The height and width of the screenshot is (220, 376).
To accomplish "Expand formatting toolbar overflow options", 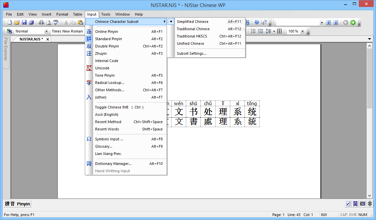I will (308, 32).
